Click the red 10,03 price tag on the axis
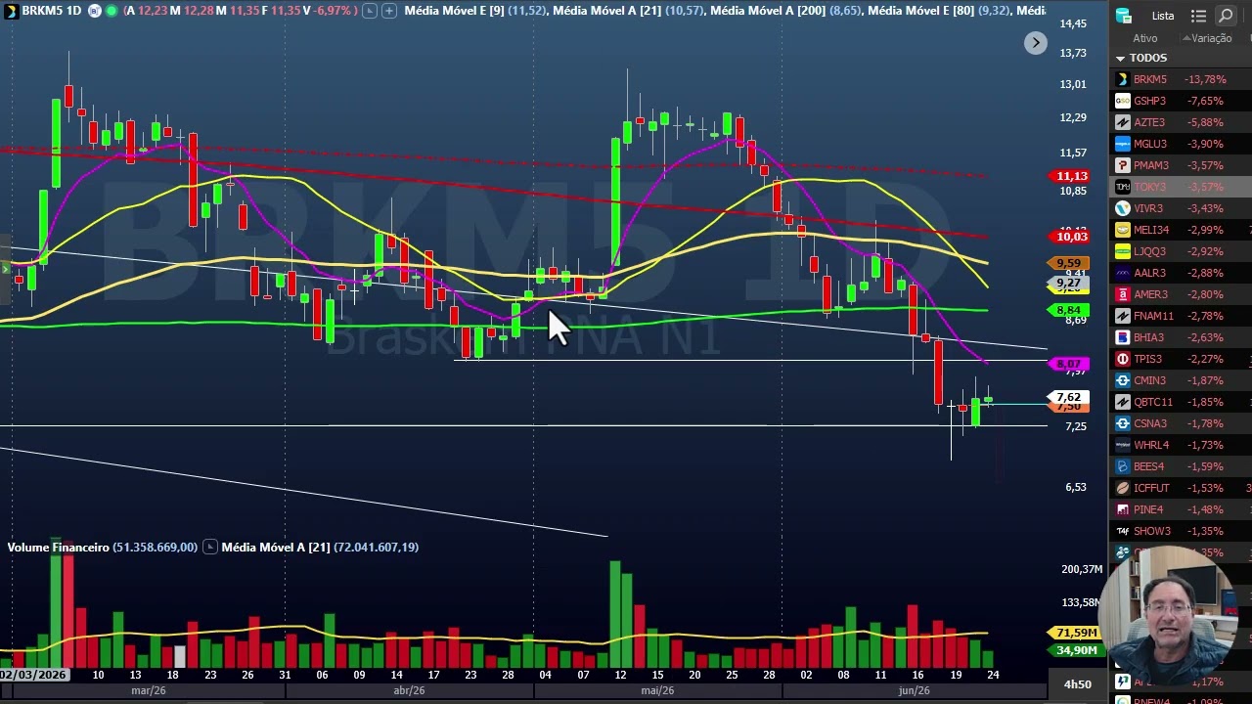 [x=1069, y=237]
